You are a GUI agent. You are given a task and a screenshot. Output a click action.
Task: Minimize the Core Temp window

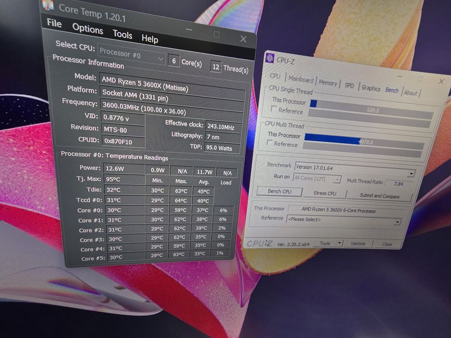pos(189,29)
